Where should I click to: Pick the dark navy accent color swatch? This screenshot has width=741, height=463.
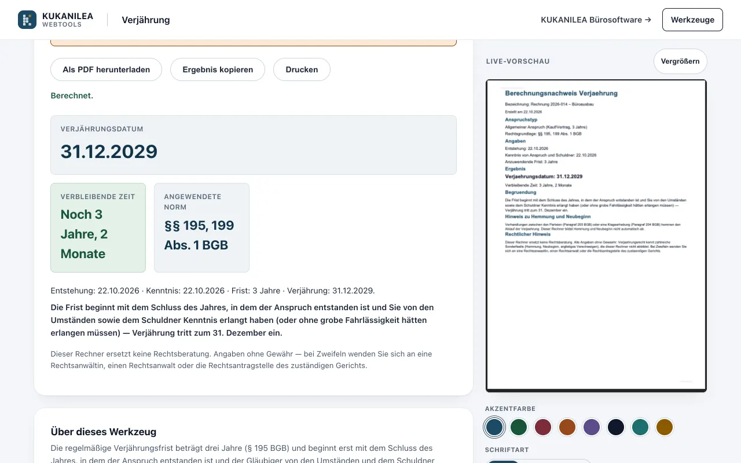point(616,427)
